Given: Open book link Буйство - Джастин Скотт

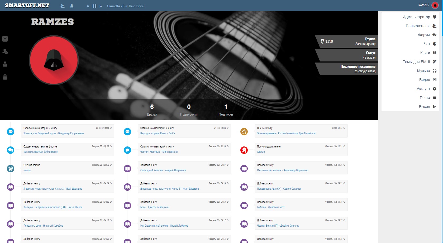Looking at the screenshot, I should tap(271, 207).
